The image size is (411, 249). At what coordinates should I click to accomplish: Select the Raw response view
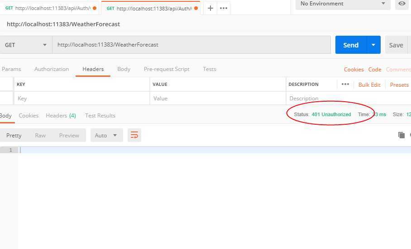click(x=40, y=135)
